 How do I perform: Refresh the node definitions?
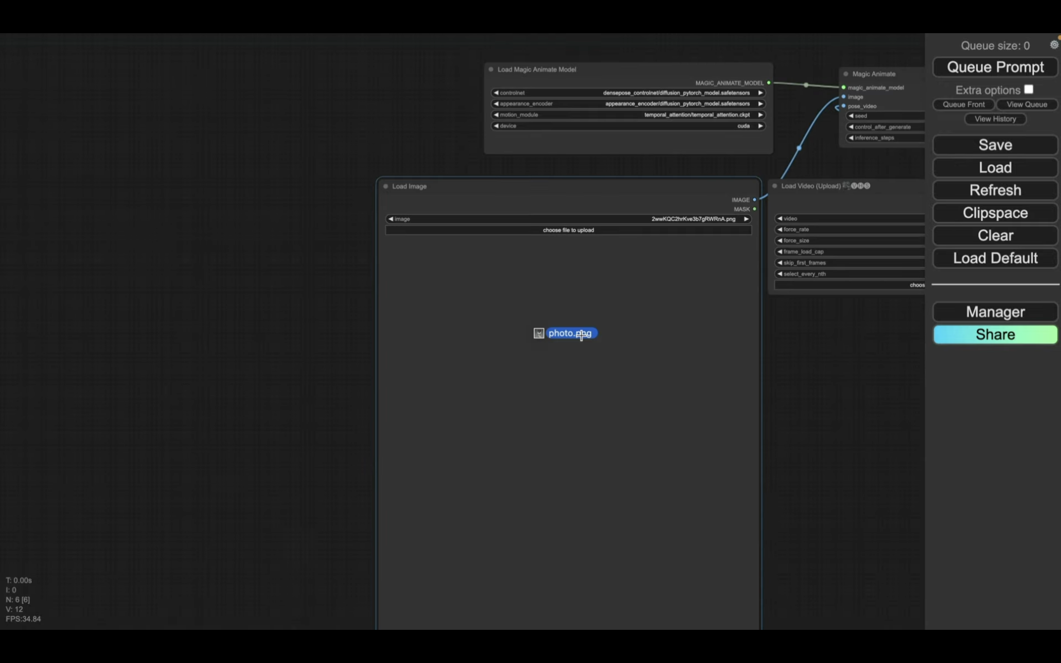tap(995, 190)
